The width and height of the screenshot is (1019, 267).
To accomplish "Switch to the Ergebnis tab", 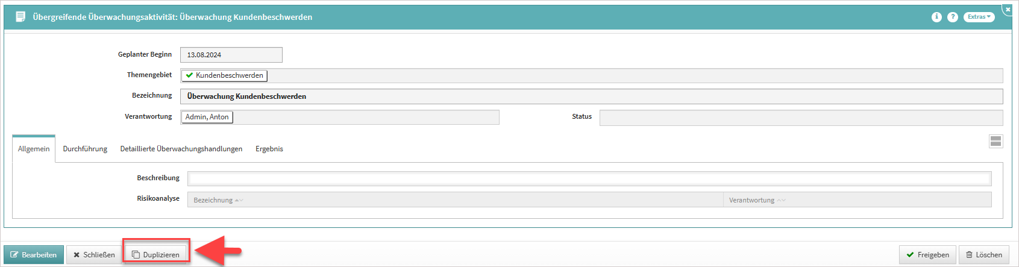I will coord(269,149).
